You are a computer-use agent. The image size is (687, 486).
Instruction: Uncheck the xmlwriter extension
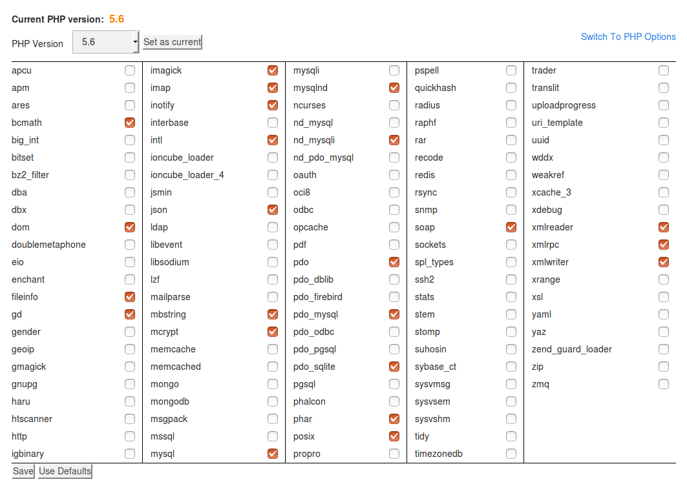[x=664, y=262]
